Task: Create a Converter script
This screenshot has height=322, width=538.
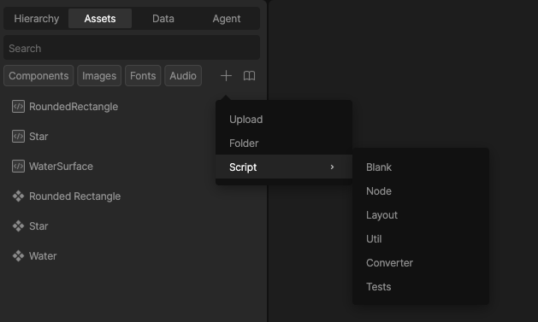Action: [421, 263]
